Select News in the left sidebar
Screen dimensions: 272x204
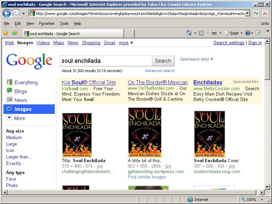[21, 100]
